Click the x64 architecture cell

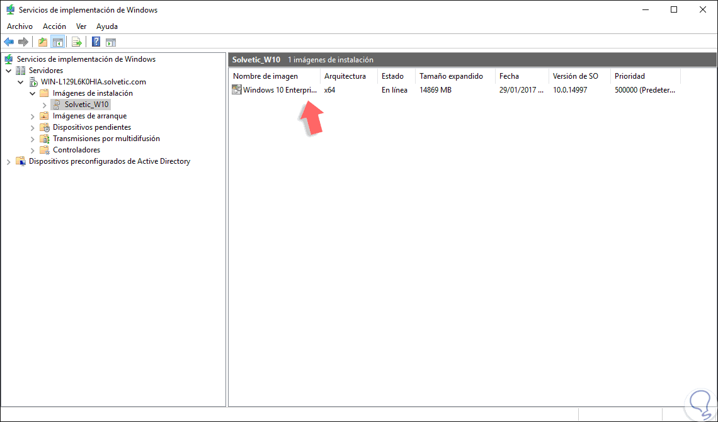pos(329,89)
